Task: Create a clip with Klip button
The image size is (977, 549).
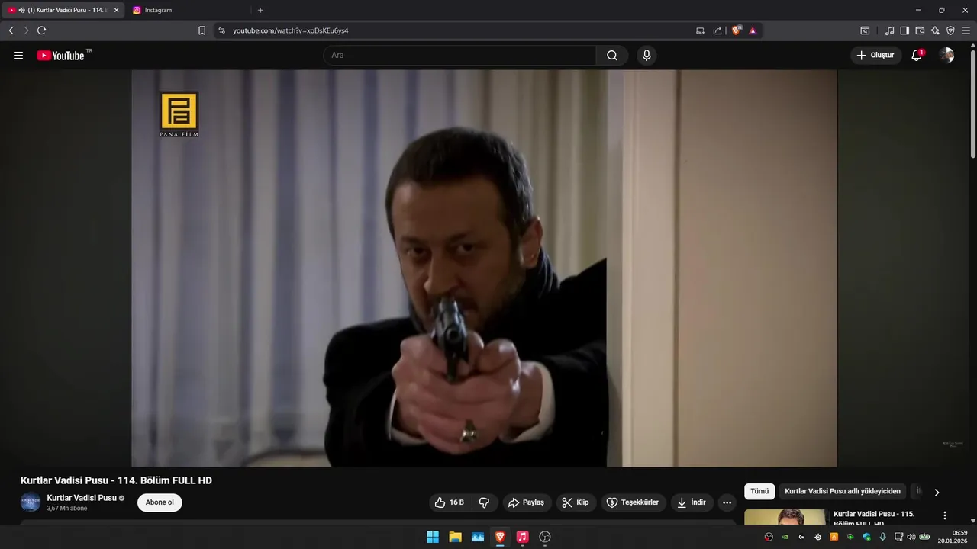Action: (x=575, y=502)
